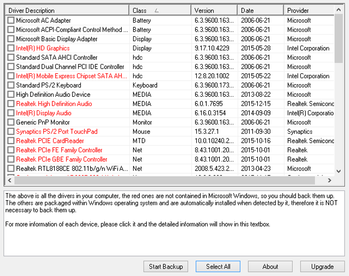Click the Realtek PCIE CardReader name
349x276 pixels.
[50, 141]
